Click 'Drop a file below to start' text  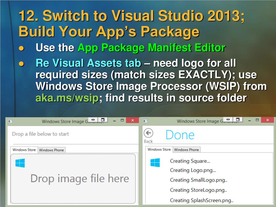click(x=40, y=134)
